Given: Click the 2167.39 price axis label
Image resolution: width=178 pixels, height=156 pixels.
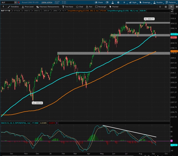Looking at the screenshot, I should pyautogui.click(x=173, y=117).
